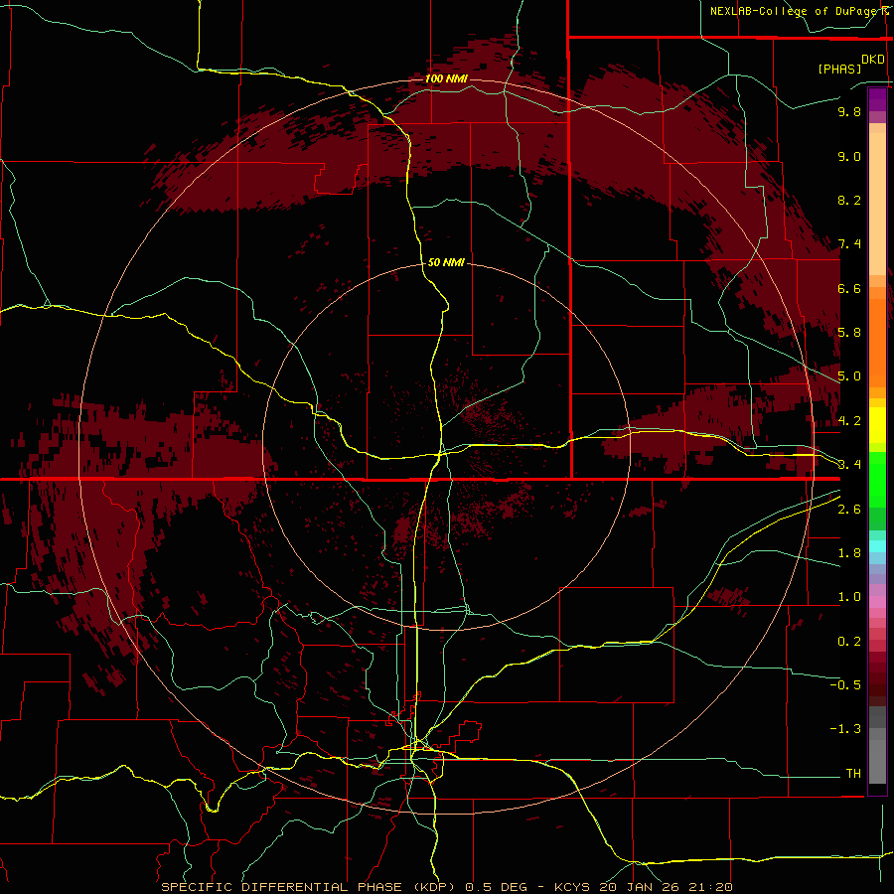Click the -1.3 value on the color scale
894x894 pixels.
click(x=845, y=729)
